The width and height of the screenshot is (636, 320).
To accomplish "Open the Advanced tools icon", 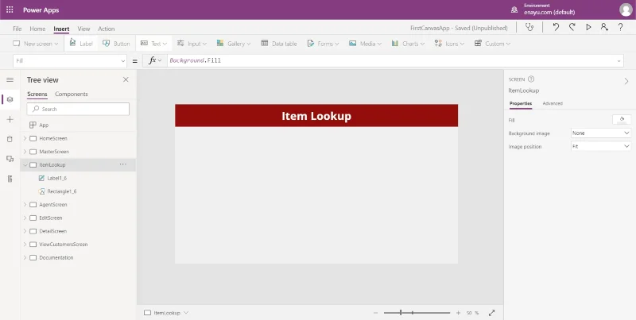I will (x=10, y=179).
